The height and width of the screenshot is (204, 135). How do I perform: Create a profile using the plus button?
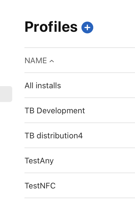(x=87, y=27)
